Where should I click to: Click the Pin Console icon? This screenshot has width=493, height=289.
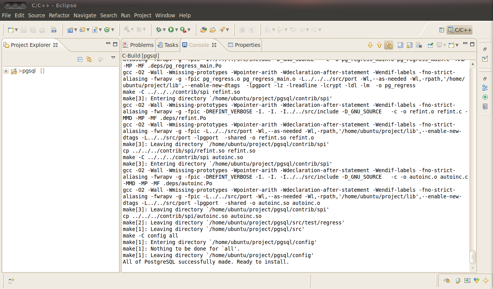click(431, 45)
